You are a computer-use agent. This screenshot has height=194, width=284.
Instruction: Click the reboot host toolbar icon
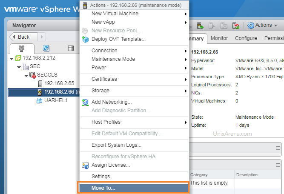point(236,26)
